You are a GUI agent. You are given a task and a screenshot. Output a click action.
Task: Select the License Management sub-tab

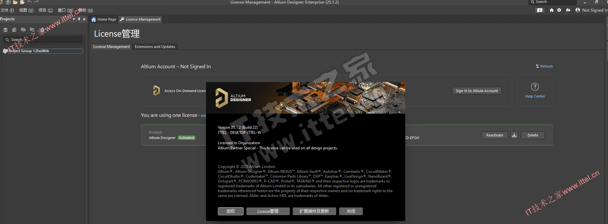pos(111,47)
